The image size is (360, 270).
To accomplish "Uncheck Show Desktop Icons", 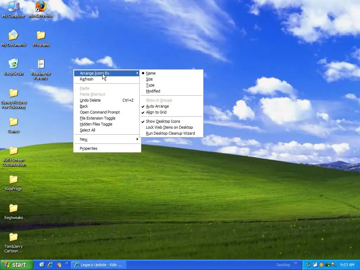I will (x=171, y=121).
